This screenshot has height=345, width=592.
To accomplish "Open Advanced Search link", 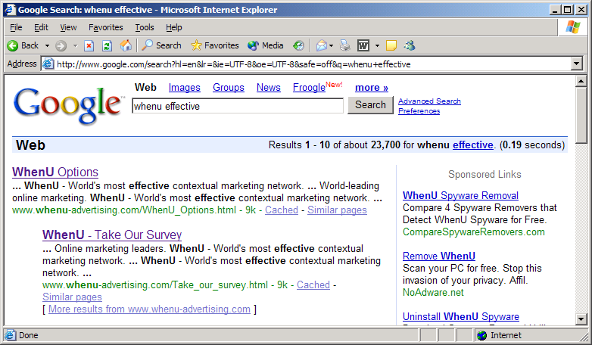I will pos(429,101).
